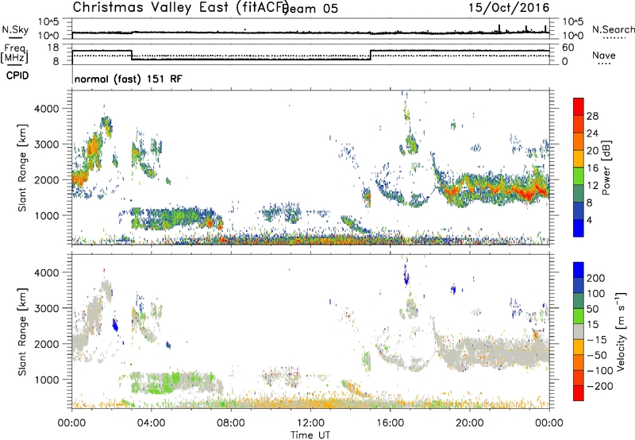Click the '28' Power color bar value
This screenshot has width=635, height=440.
coord(592,116)
